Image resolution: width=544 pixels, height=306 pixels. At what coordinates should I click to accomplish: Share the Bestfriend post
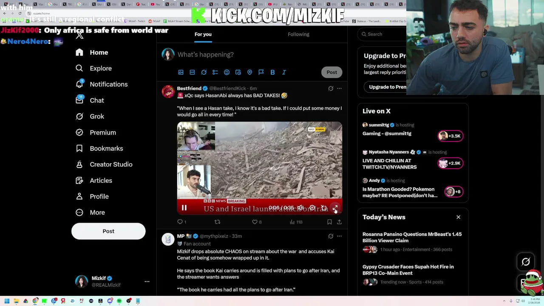point(339,222)
